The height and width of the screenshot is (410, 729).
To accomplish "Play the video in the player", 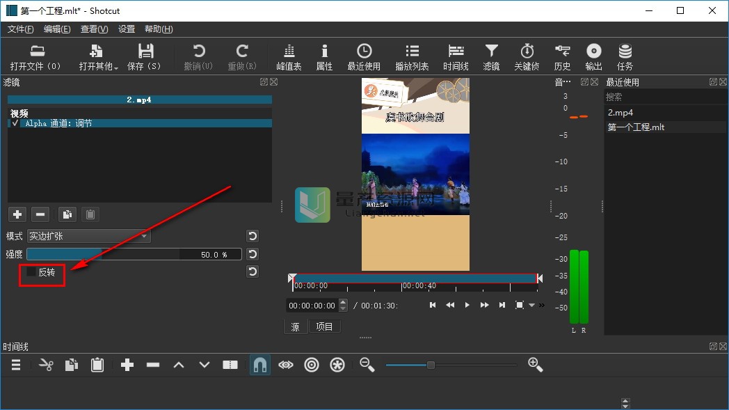I will (x=467, y=306).
